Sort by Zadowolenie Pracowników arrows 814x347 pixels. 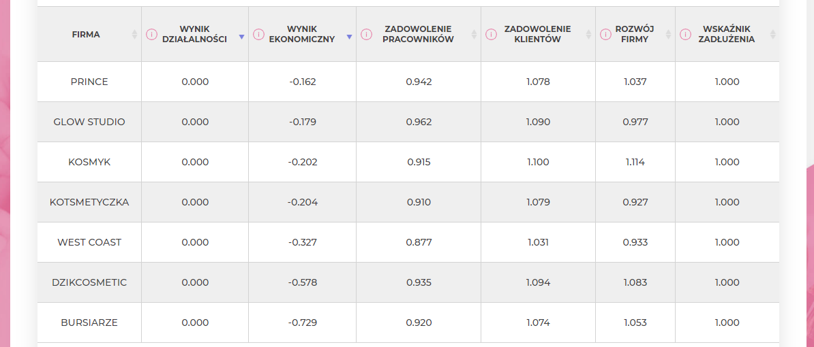pos(474,35)
